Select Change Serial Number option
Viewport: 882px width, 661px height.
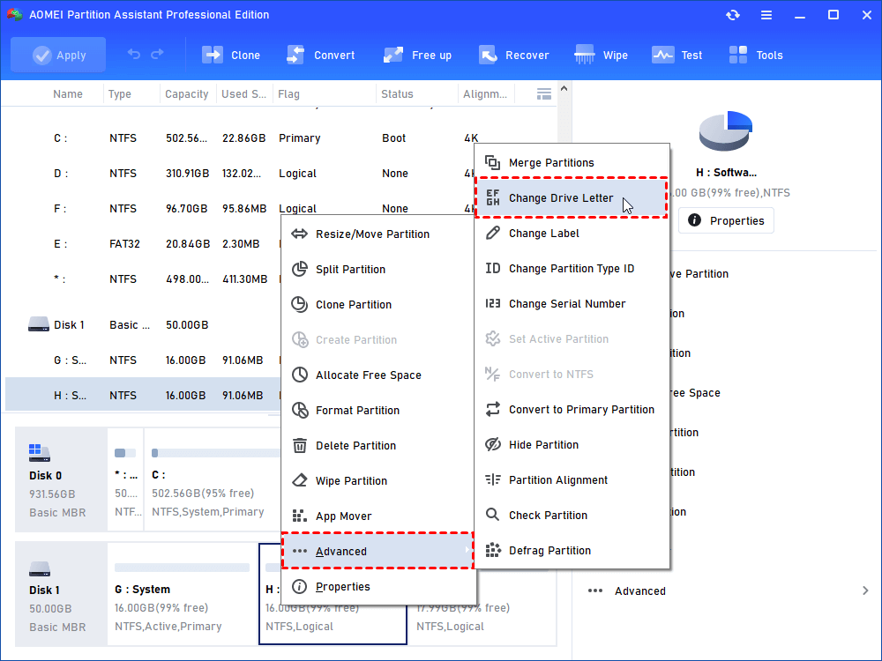pos(572,303)
